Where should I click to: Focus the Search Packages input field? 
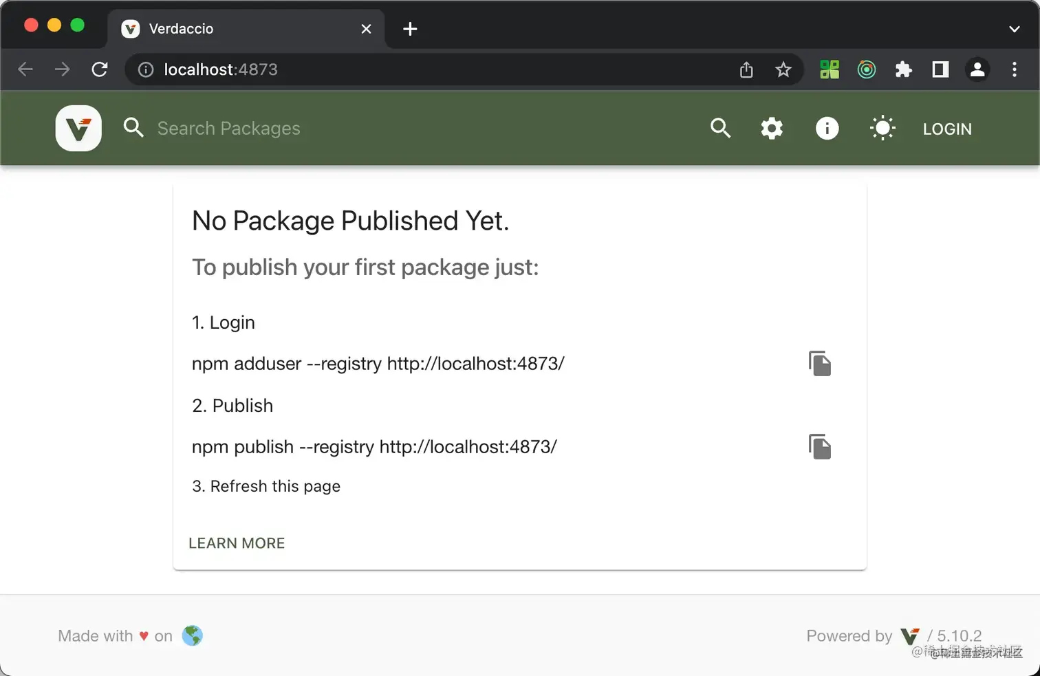point(413,128)
